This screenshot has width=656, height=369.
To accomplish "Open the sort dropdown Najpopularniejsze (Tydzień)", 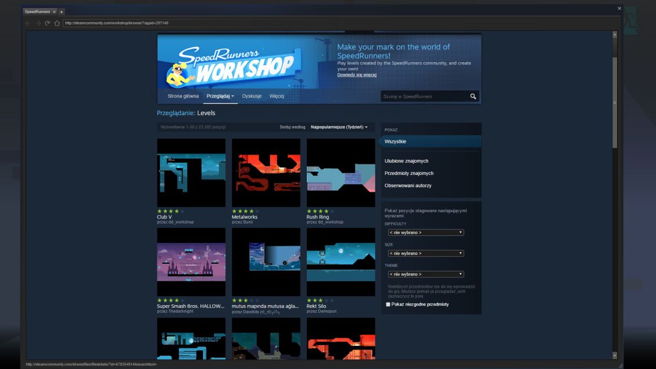I will click(x=339, y=127).
